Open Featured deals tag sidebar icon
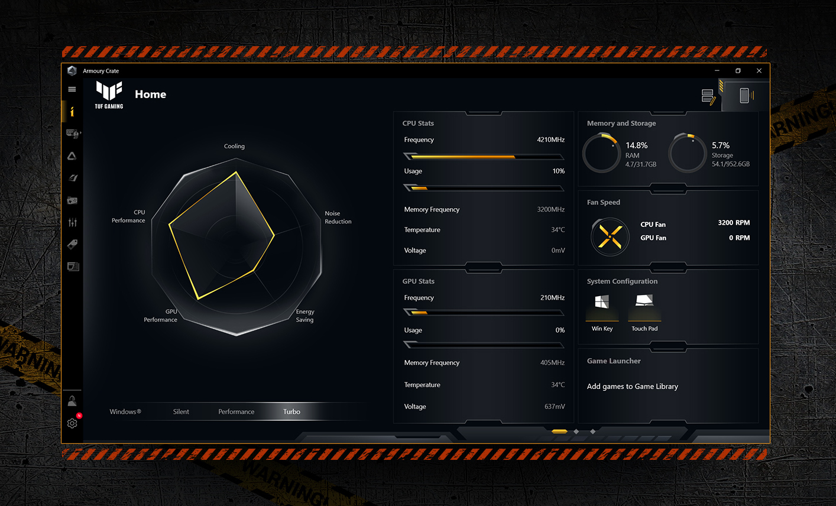 72,244
